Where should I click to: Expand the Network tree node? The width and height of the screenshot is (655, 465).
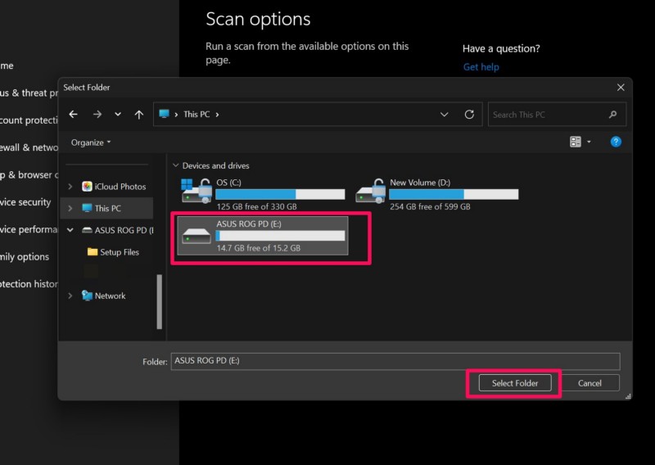70,296
